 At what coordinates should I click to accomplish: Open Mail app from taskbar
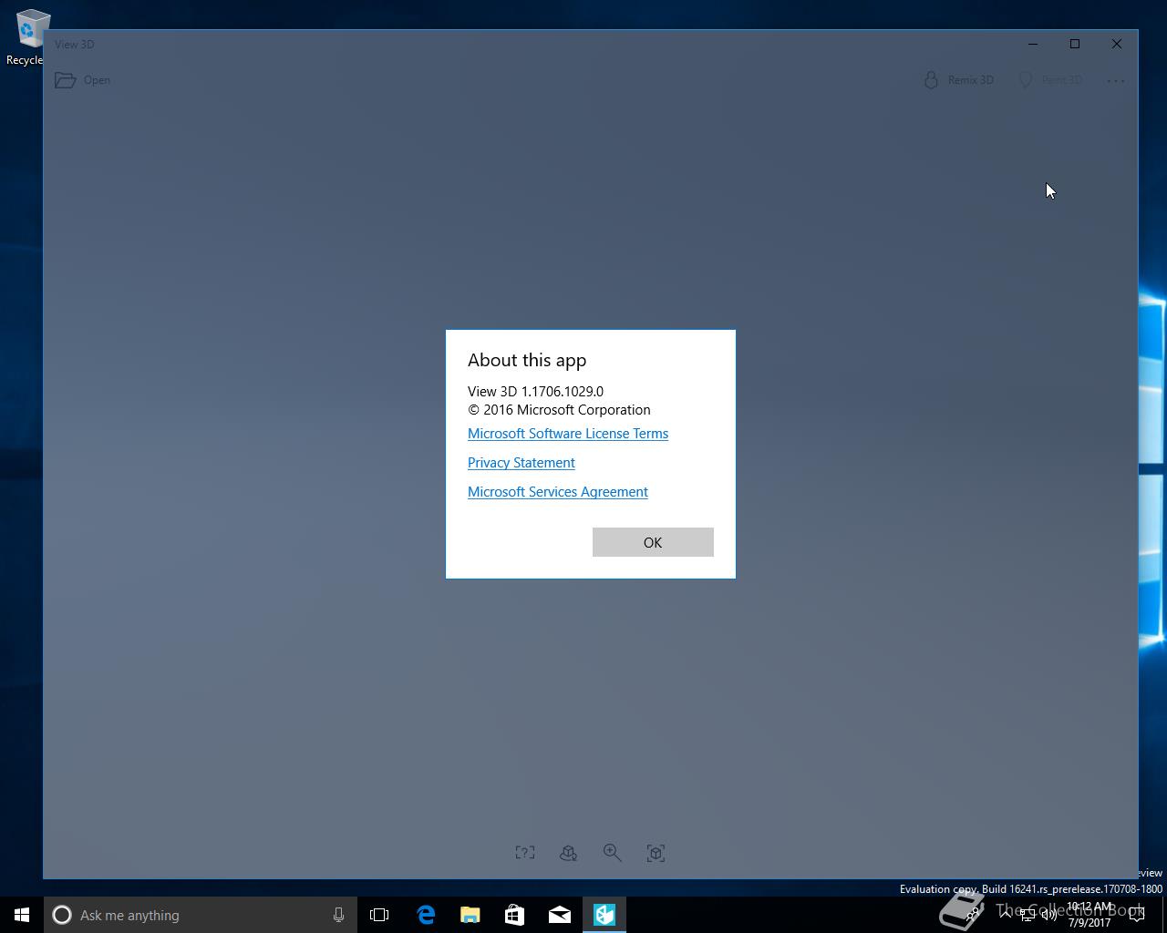click(x=560, y=915)
